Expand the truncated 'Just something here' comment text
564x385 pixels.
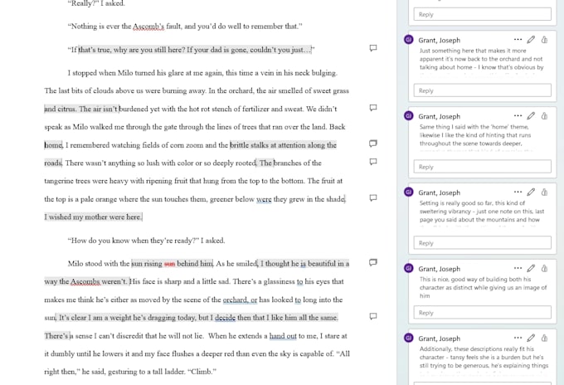[481, 61]
